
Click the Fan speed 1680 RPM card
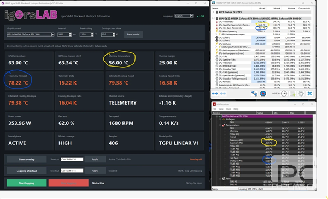(130, 121)
